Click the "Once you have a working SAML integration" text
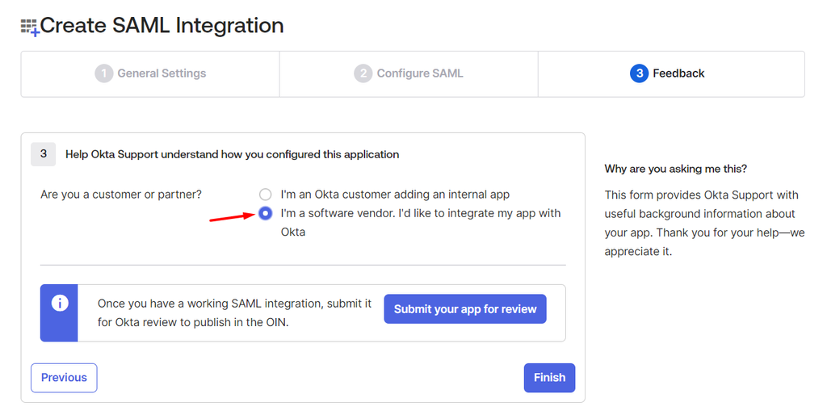The image size is (827, 419). 235,313
